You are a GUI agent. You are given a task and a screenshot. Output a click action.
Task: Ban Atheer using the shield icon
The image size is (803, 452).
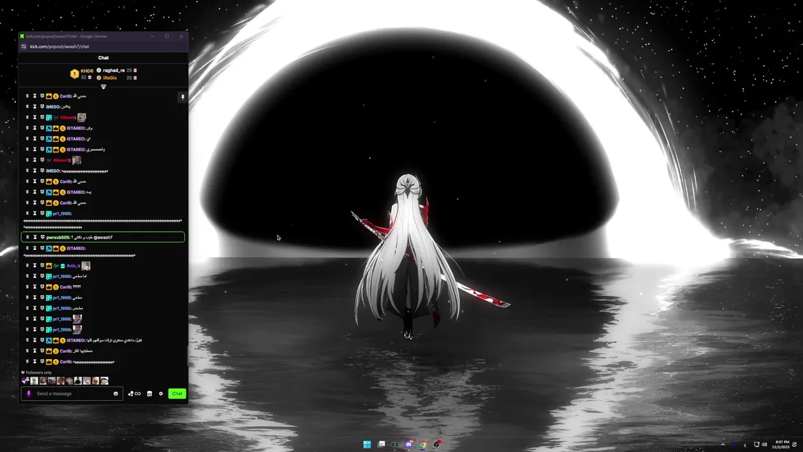coord(42,160)
